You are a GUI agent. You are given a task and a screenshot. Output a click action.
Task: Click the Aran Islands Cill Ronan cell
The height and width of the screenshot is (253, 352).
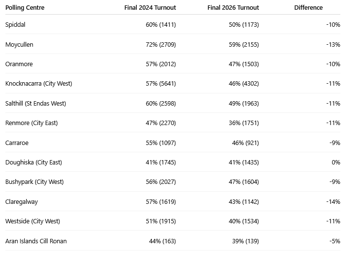[x=36, y=241]
